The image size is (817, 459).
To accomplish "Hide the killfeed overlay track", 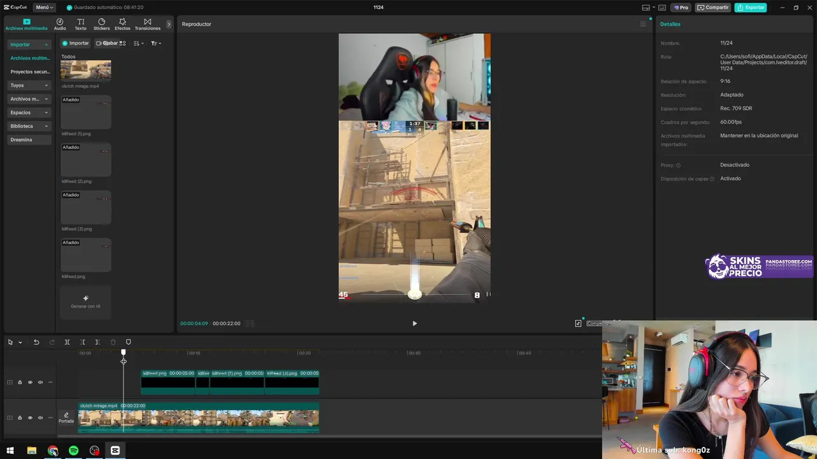I will pyautogui.click(x=30, y=382).
